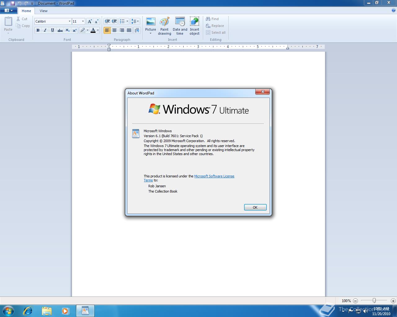Screen dimensions: 397x317
Task: Increase the paragraph indent
Action: coord(114,21)
